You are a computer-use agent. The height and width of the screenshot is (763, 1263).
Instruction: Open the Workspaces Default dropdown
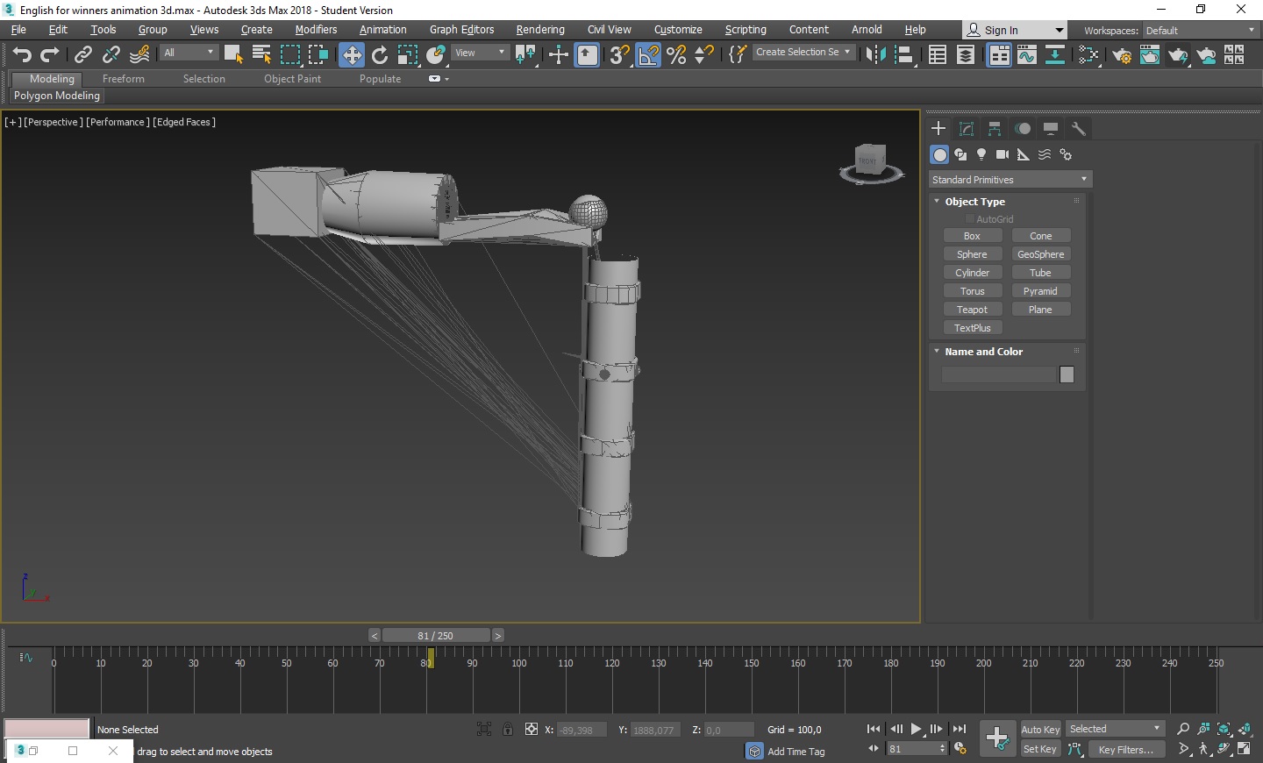[x=1200, y=31]
